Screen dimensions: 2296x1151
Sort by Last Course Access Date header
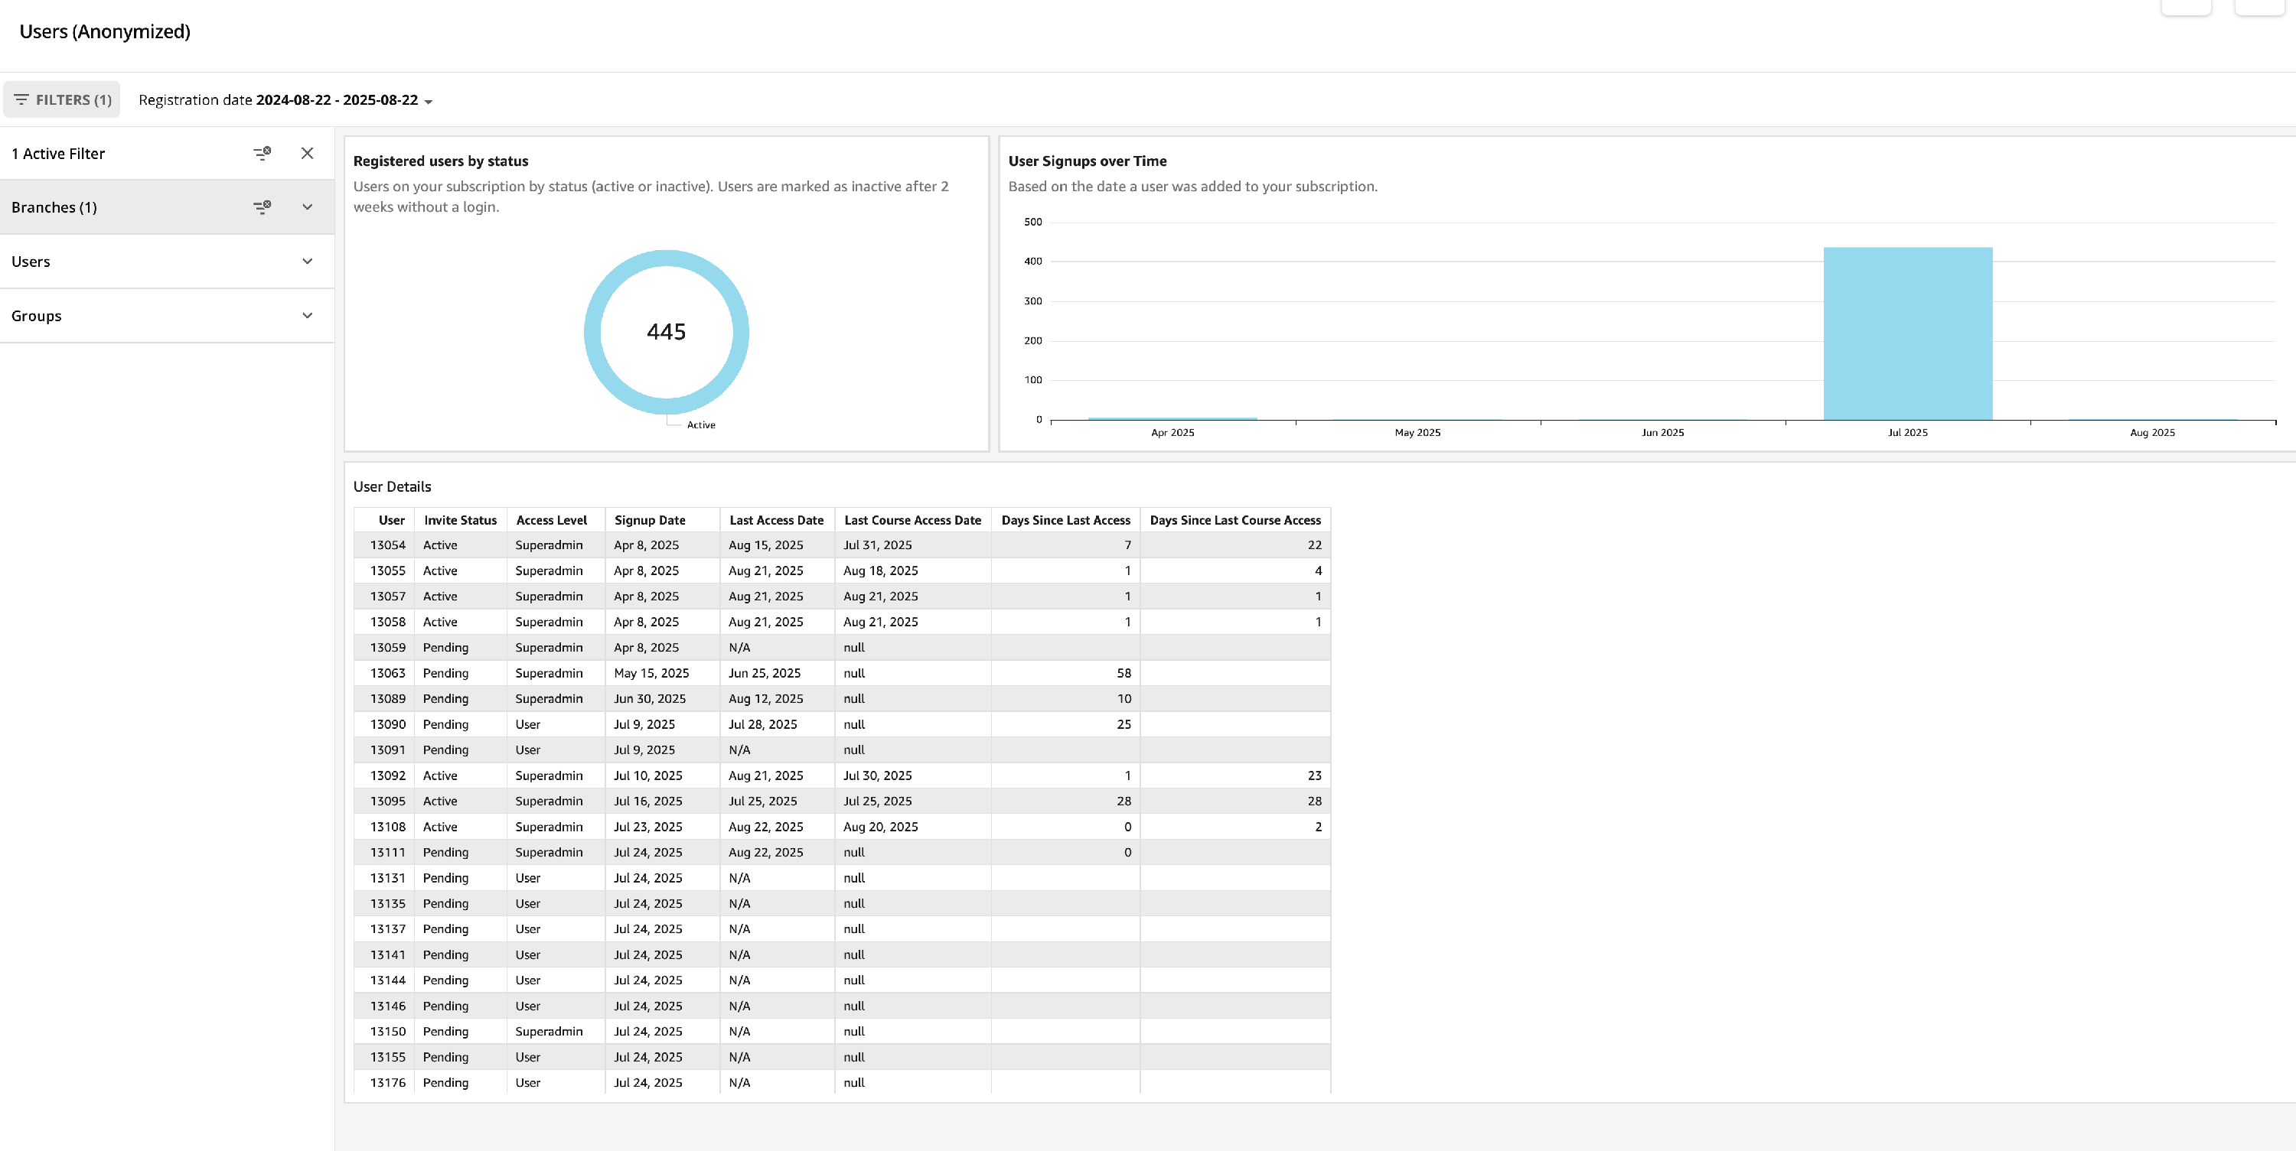coord(912,520)
